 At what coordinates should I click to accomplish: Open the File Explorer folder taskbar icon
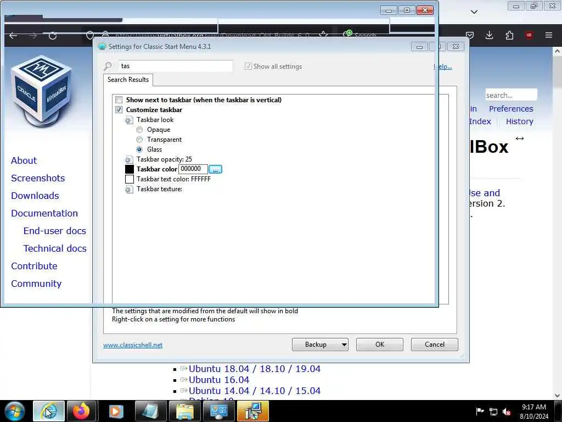pos(185,411)
